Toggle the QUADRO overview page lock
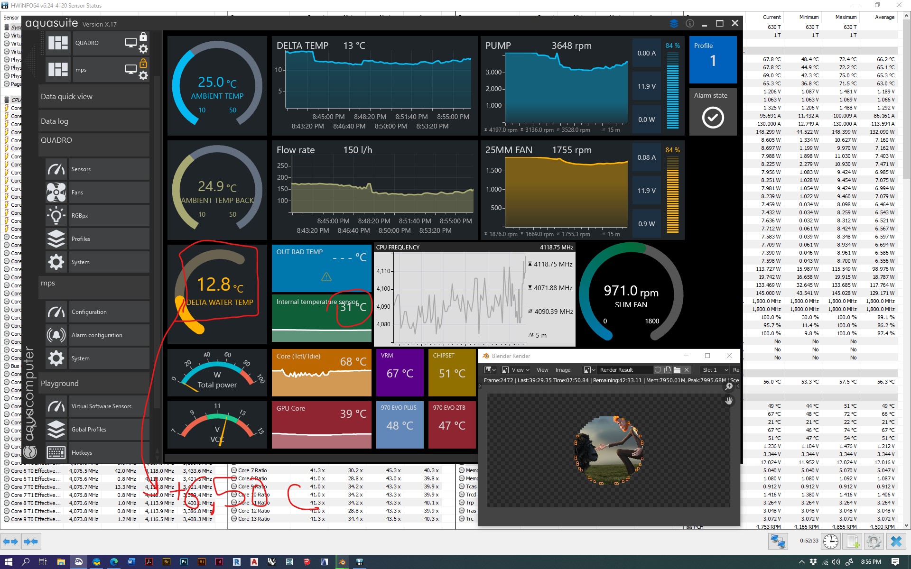 [143, 37]
